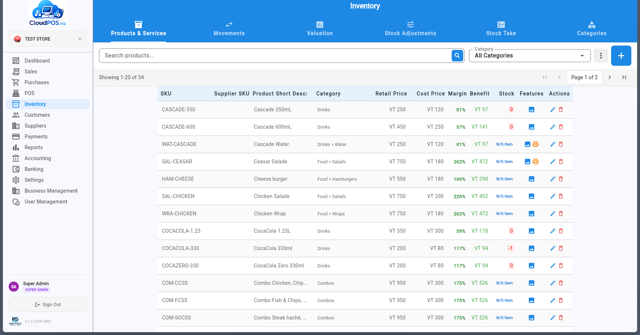Go to next page arrow
Image resolution: width=640 pixels, height=335 pixels.
pyautogui.click(x=610, y=77)
